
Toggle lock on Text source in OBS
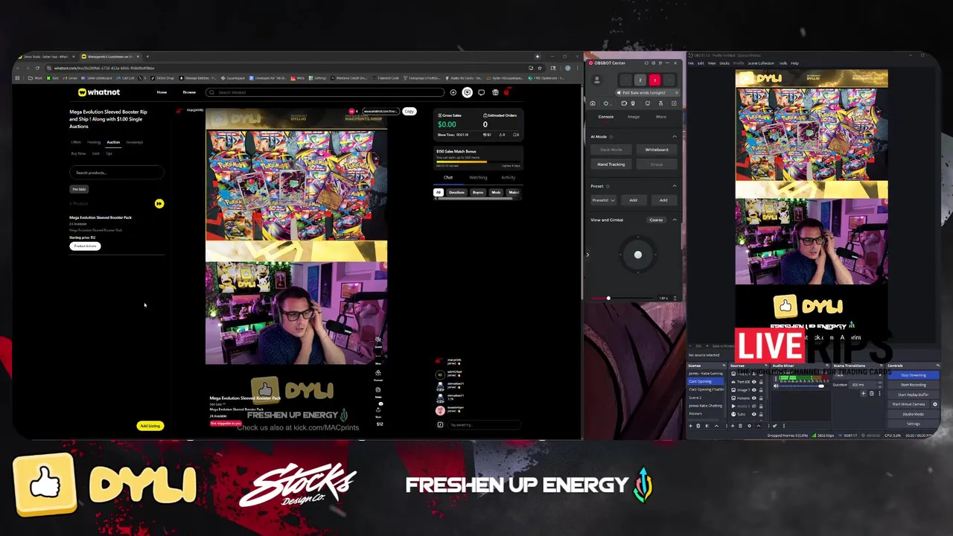[761, 382]
